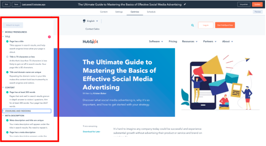Click the search magnifier icon
266x146 pixels.
click(x=193, y=25)
